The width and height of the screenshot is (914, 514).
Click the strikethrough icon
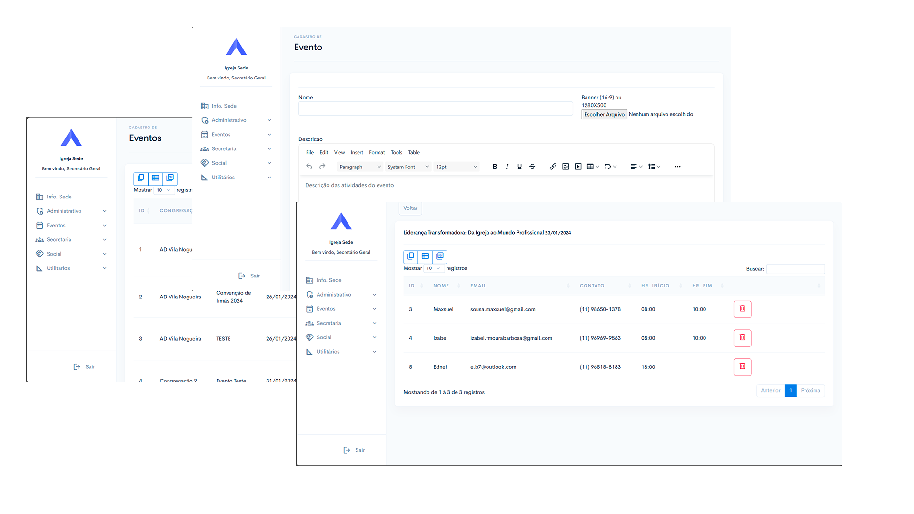click(x=532, y=167)
